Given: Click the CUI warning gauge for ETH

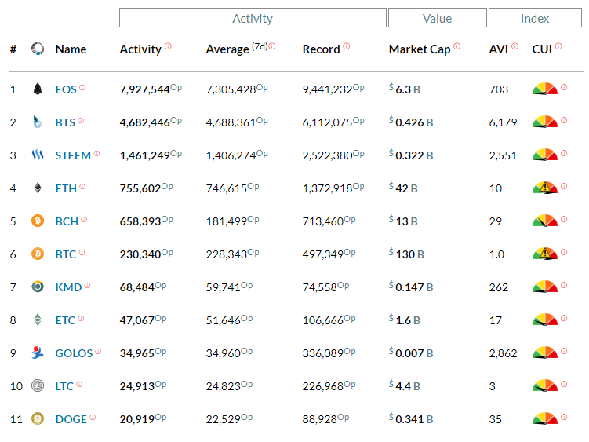Looking at the screenshot, I should point(545,188).
